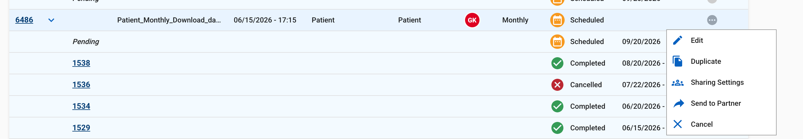Collapse row 6486 with the chevron

(52, 20)
